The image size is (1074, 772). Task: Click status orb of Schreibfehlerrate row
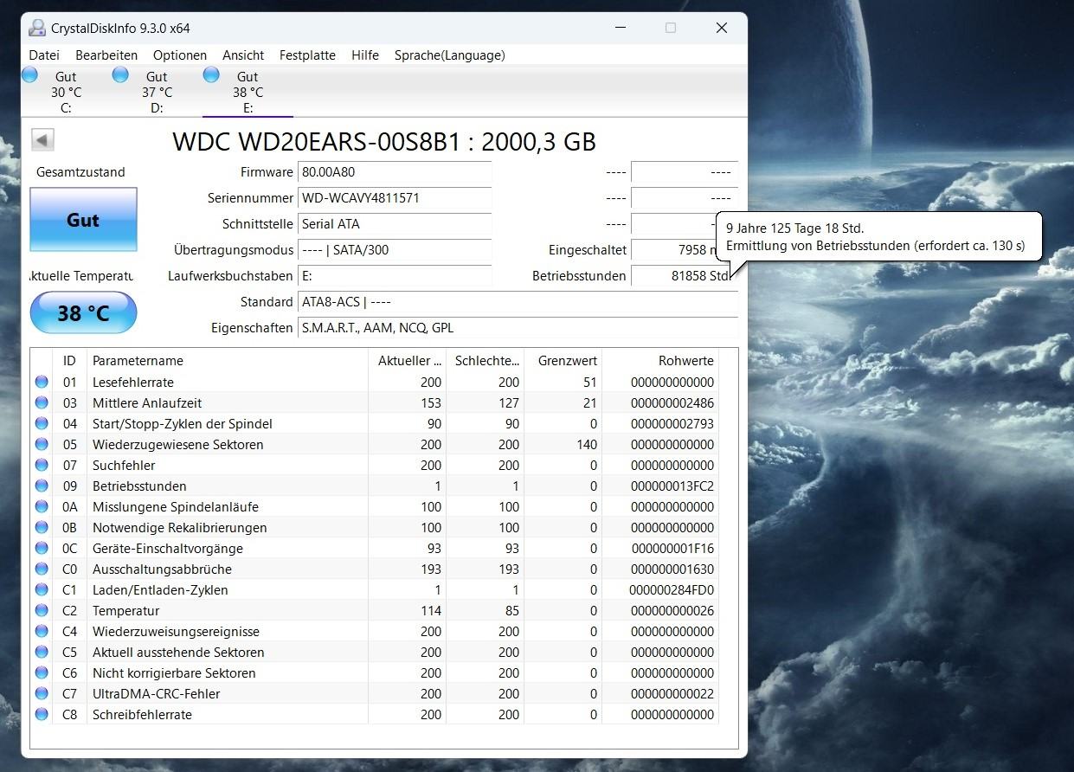[42, 715]
